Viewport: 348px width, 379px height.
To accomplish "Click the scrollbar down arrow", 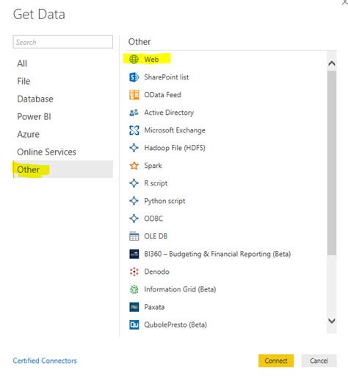I will click(332, 321).
